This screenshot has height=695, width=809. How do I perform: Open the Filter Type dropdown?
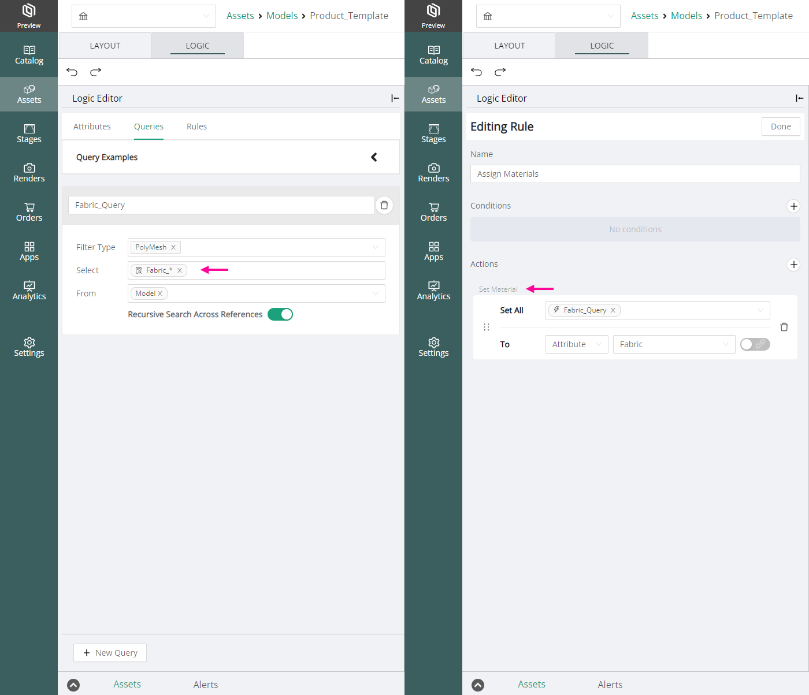257,247
